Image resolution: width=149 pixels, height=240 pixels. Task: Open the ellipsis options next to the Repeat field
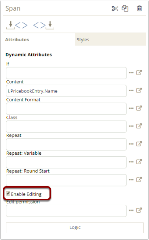click(x=131, y=144)
